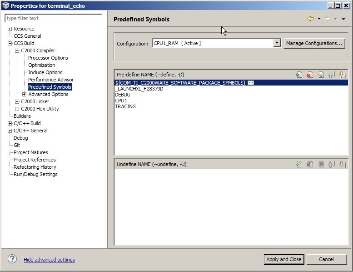Collapse the C2000 Compiler node
The width and height of the screenshot is (353, 272).
pos(17,50)
